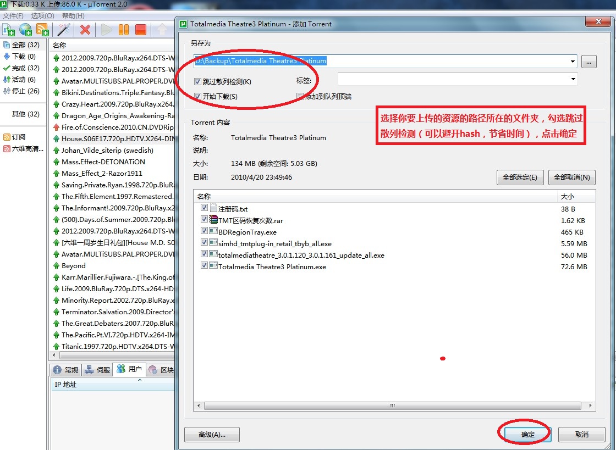Expand the save path dropdown arrow

coord(573,62)
